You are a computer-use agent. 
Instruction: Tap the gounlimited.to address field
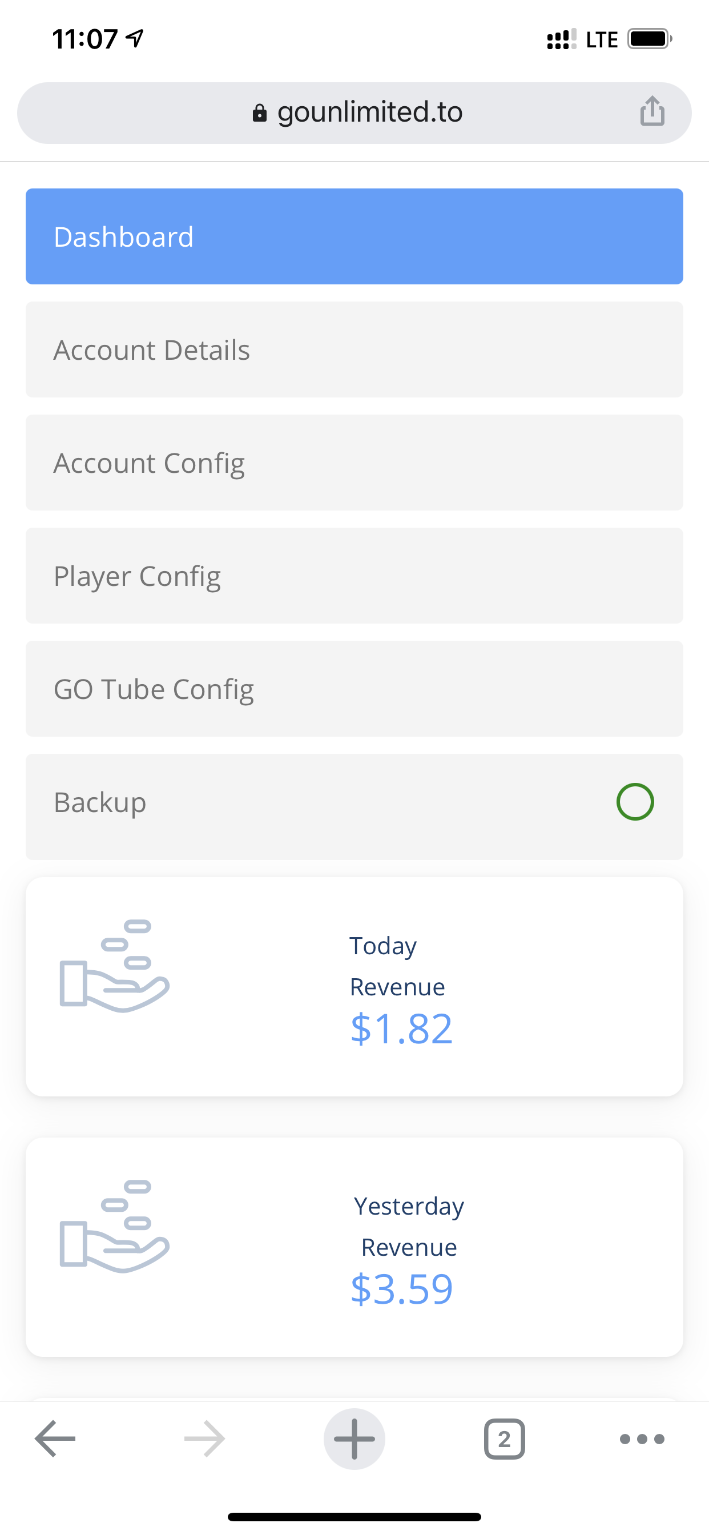(x=369, y=112)
